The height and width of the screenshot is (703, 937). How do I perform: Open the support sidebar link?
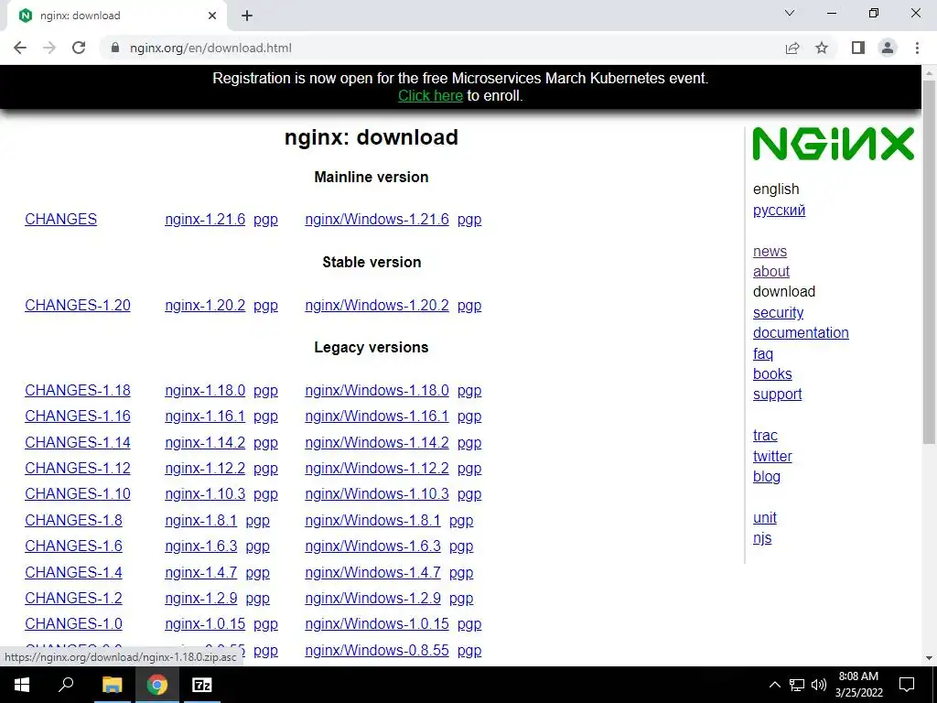tap(778, 395)
